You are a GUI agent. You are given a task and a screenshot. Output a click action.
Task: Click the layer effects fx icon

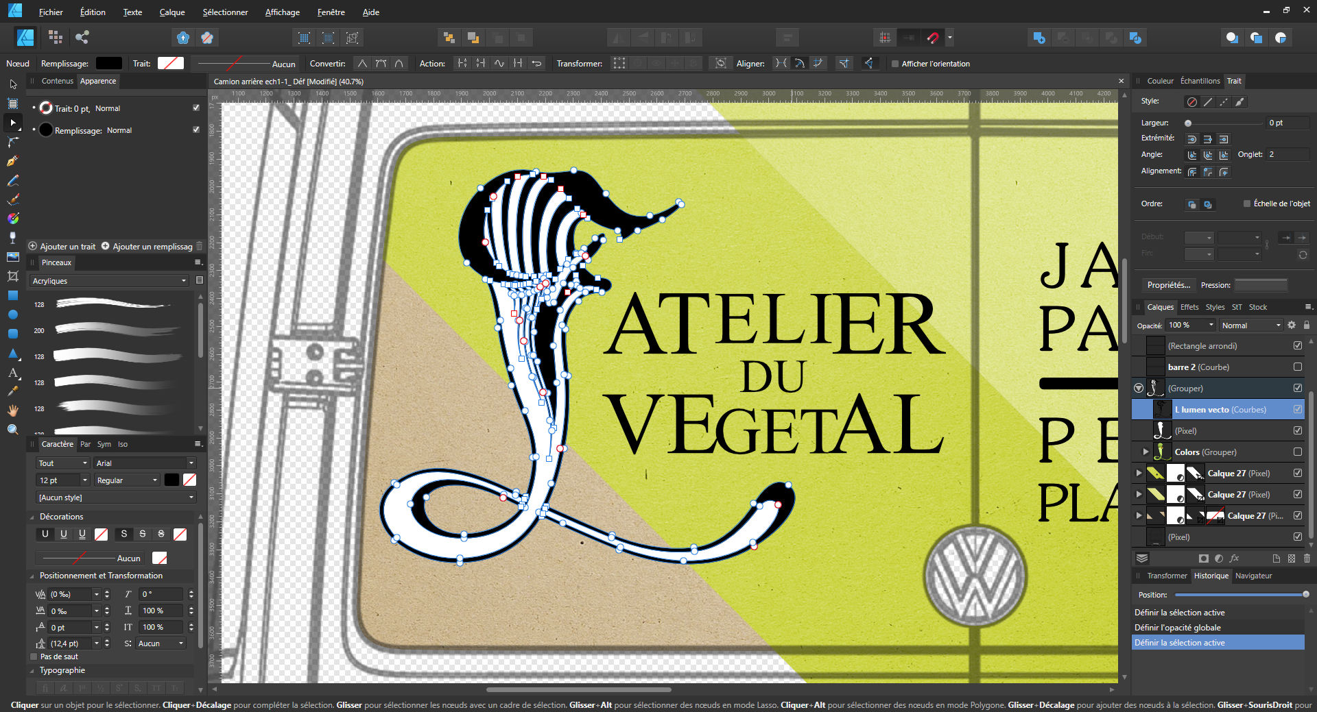point(1234,558)
